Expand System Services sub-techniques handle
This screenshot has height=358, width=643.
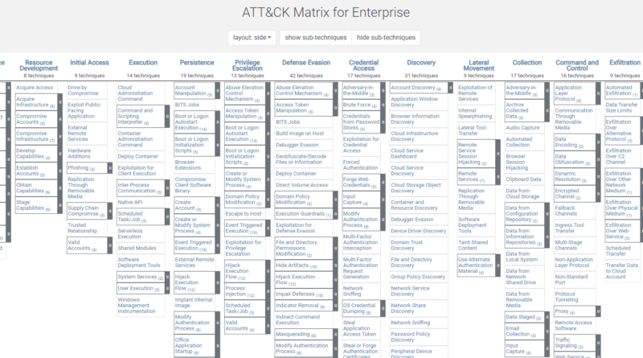pos(167,277)
